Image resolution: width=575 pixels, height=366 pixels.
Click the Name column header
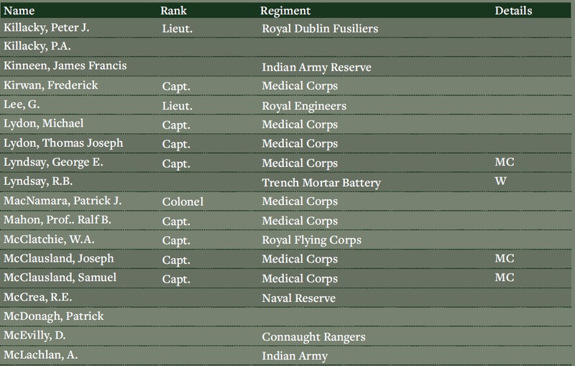click(19, 11)
